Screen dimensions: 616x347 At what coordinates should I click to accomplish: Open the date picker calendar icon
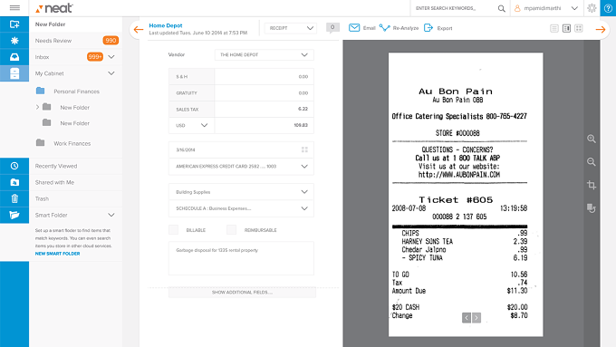[304, 149]
